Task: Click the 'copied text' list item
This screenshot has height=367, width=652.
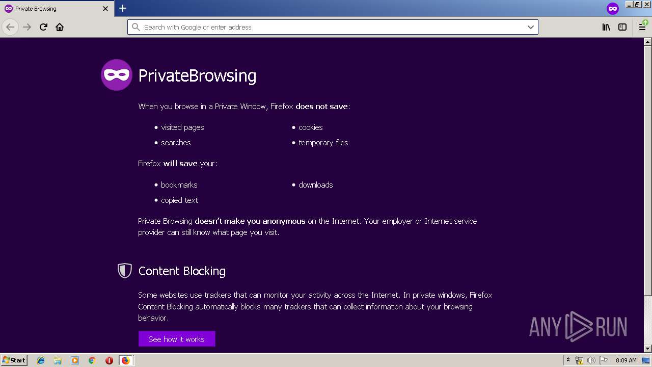Action: pyautogui.click(x=180, y=200)
